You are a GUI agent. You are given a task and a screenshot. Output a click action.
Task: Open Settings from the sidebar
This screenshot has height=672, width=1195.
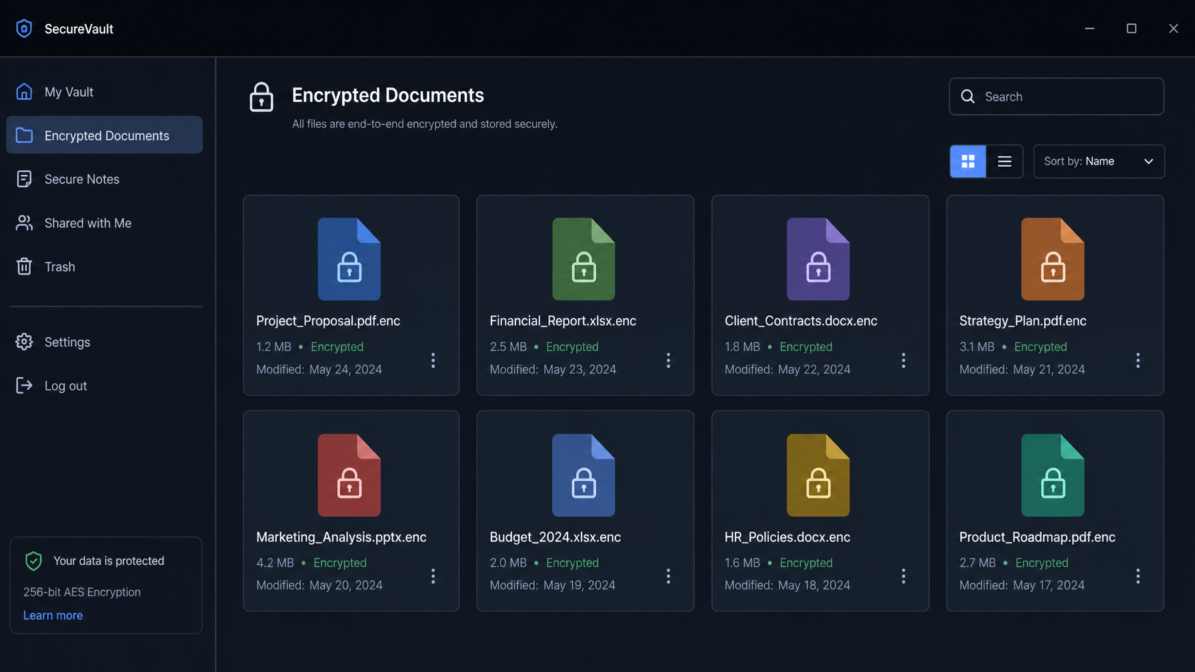104,342
